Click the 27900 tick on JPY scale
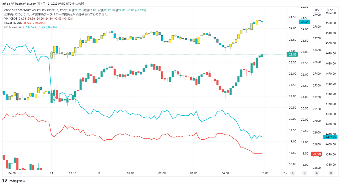The width and height of the screenshot is (341, 185). (317, 15)
